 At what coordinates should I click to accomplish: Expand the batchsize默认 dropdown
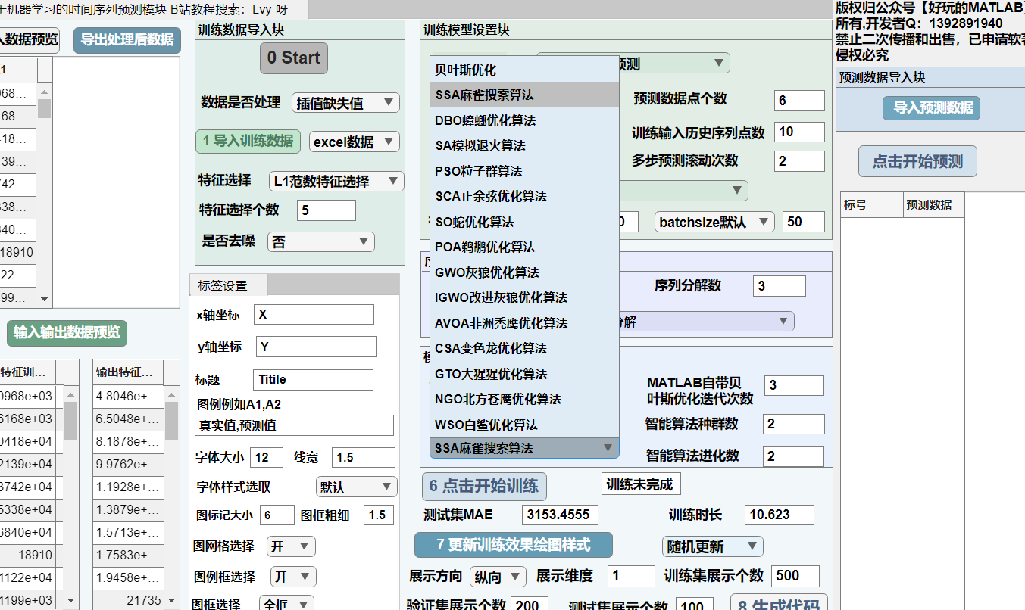714,222
